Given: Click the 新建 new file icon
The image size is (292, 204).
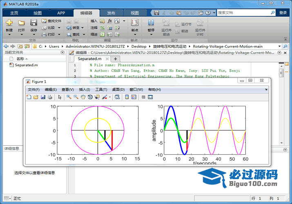Looking at the screenshot, I should tap(9, 23).
